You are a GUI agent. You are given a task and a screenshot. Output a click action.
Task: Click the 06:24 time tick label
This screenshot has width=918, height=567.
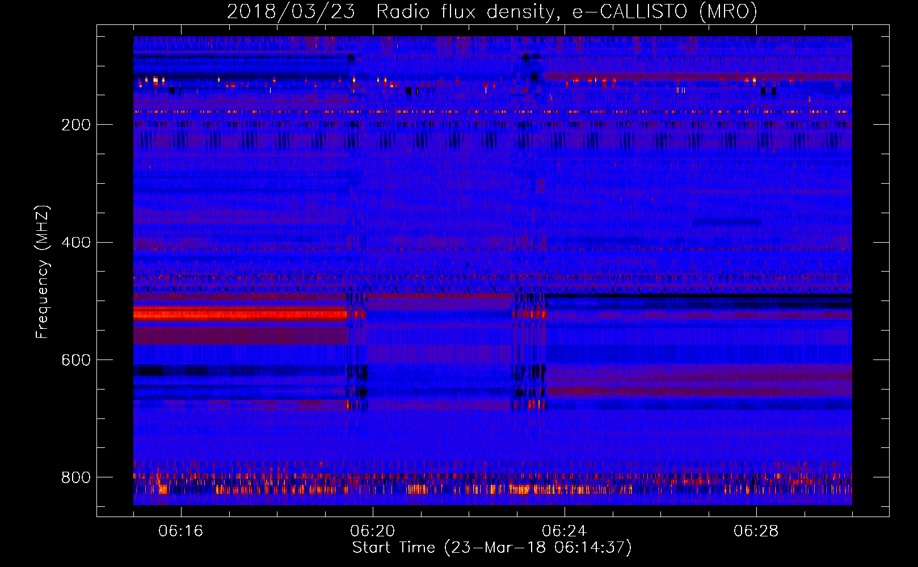[565, 531]
